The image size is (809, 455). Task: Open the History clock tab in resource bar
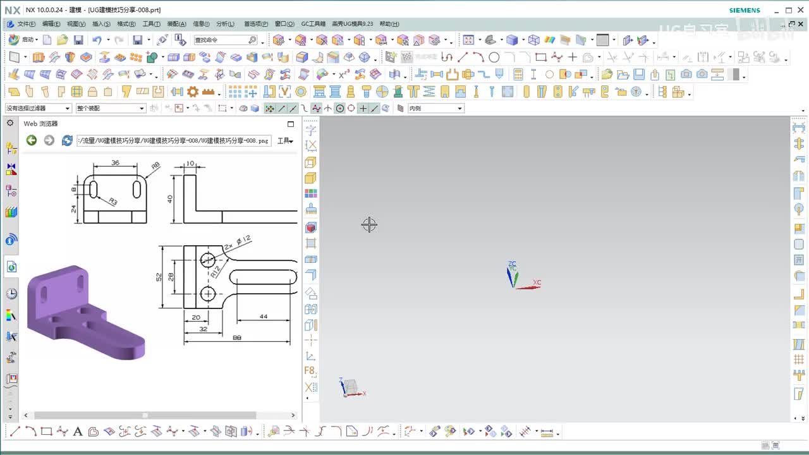pyautogui.click(x=11, y=294)
